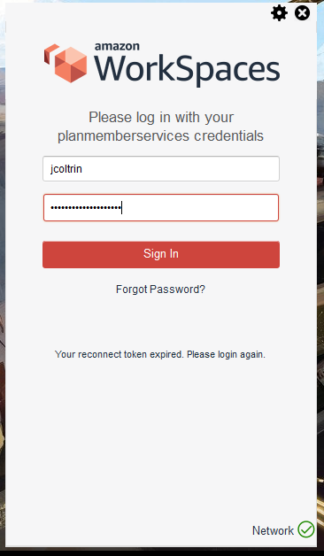Open the Forgot Password? link
324x556 pixels.
tap(160, 290)
